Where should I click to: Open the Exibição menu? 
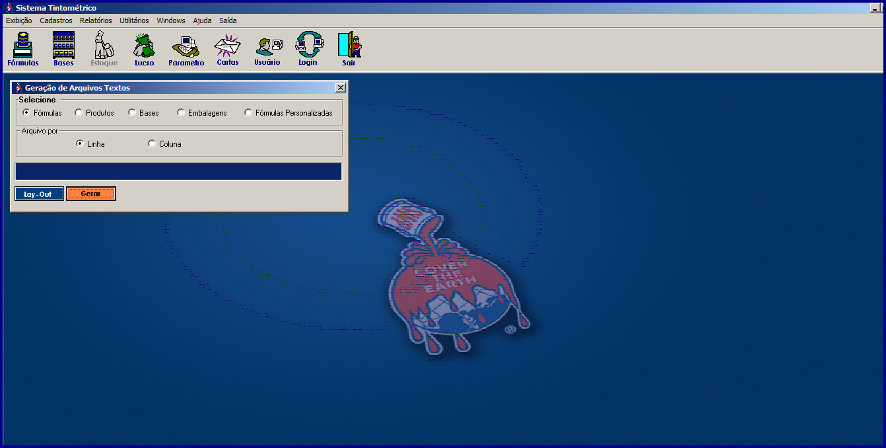tap(18, 20)
